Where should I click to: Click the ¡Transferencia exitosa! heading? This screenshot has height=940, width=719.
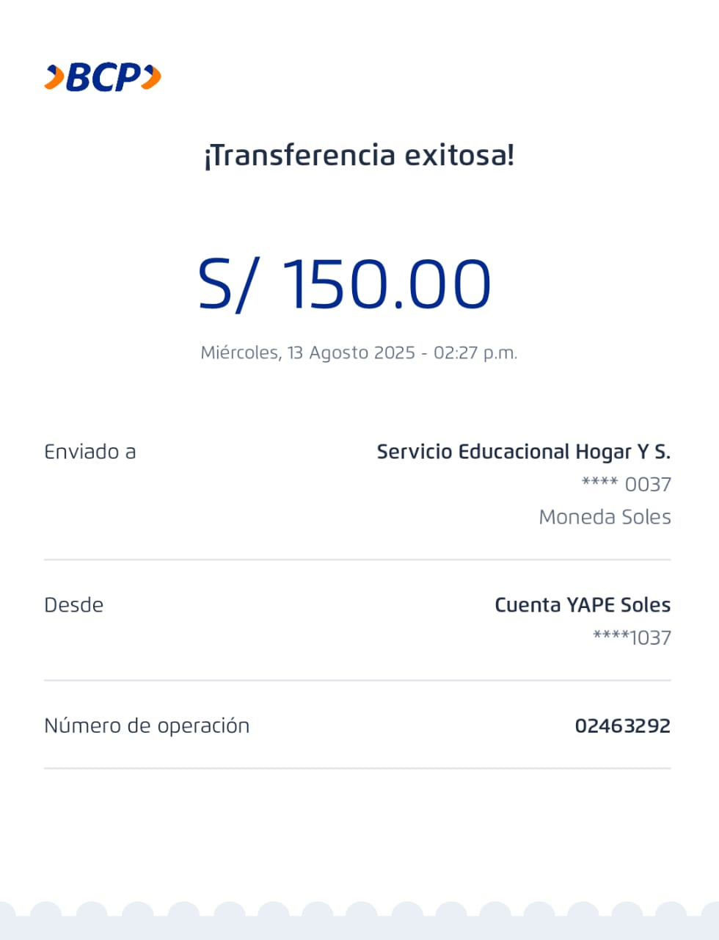coord(359,156)
